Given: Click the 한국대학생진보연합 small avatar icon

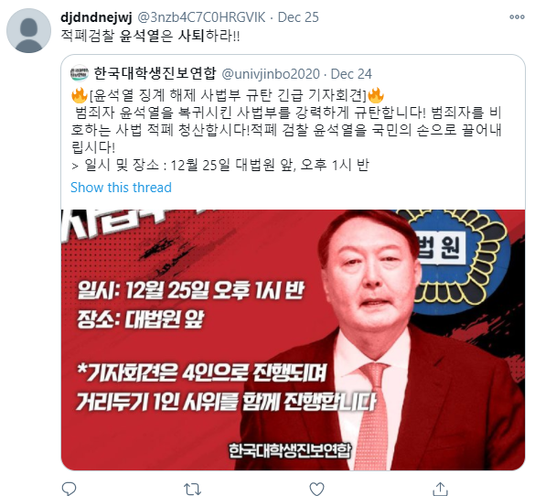Looking at the screenshot, I should [80, 73].
